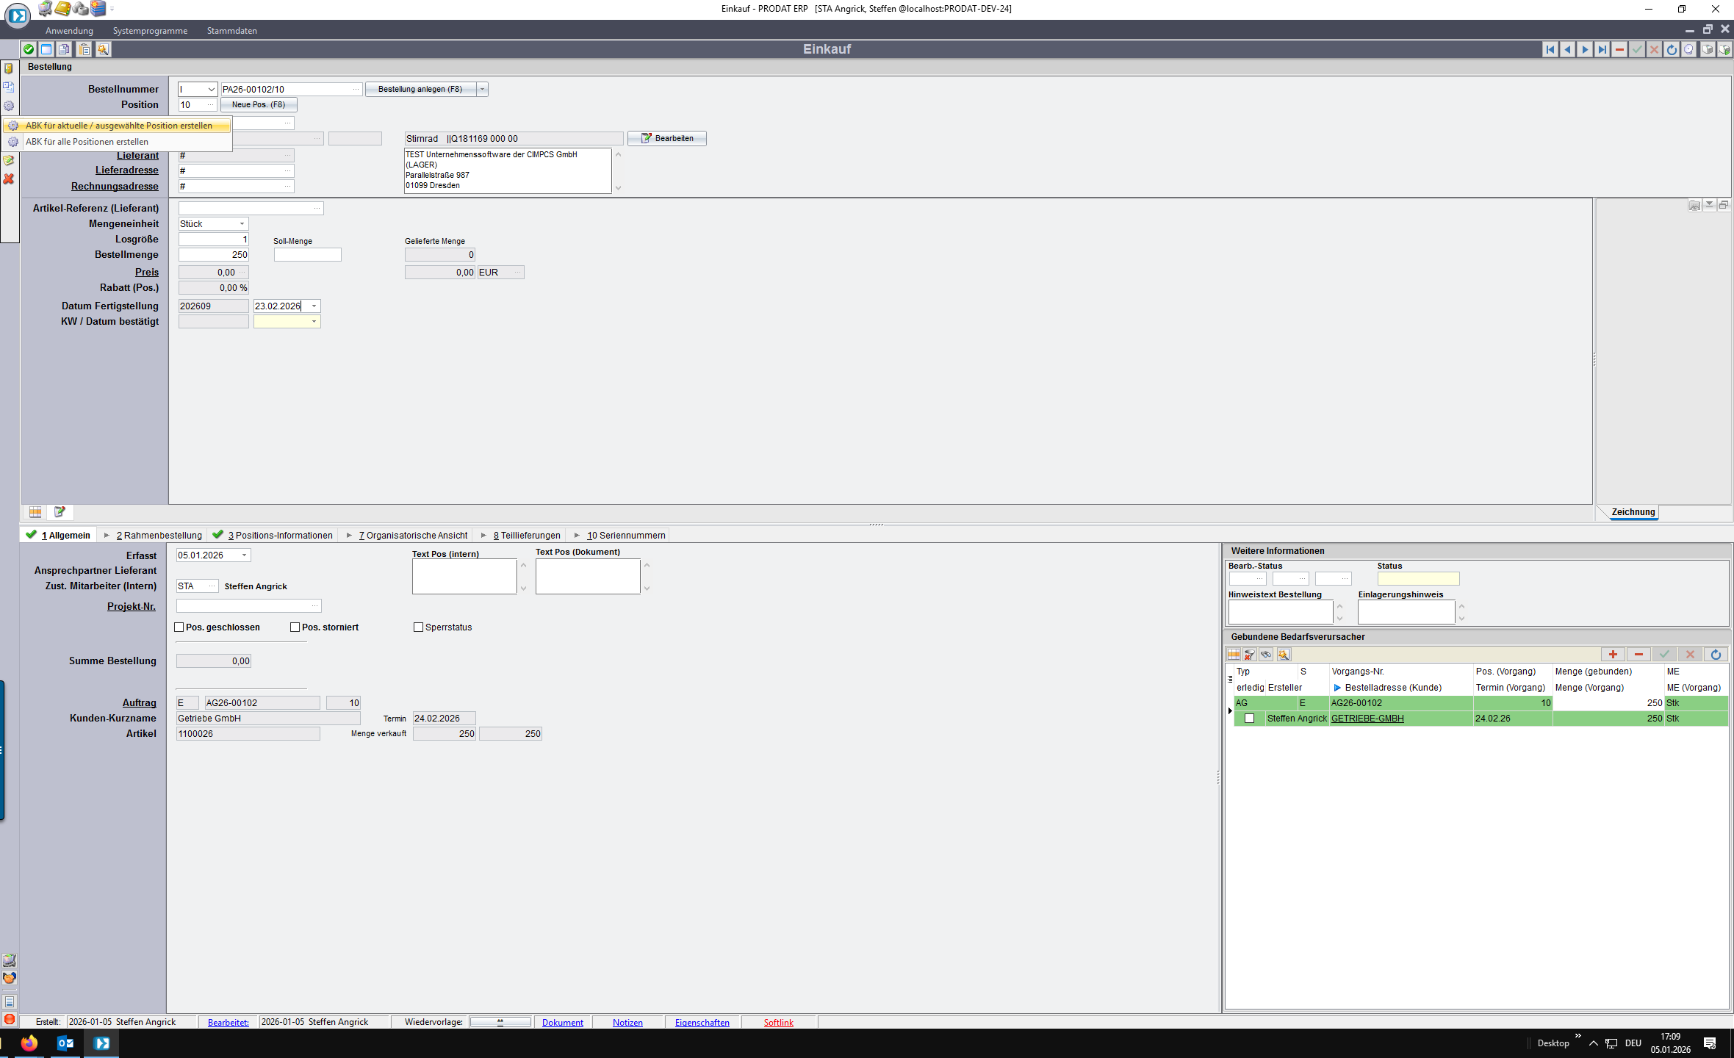Enable the Pos. storniert checkbox
This screenshot has width=1734, height=1058.
[x=295, y=627]
